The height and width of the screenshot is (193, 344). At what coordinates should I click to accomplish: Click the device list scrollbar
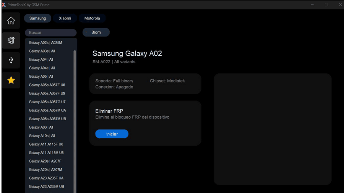75,121
